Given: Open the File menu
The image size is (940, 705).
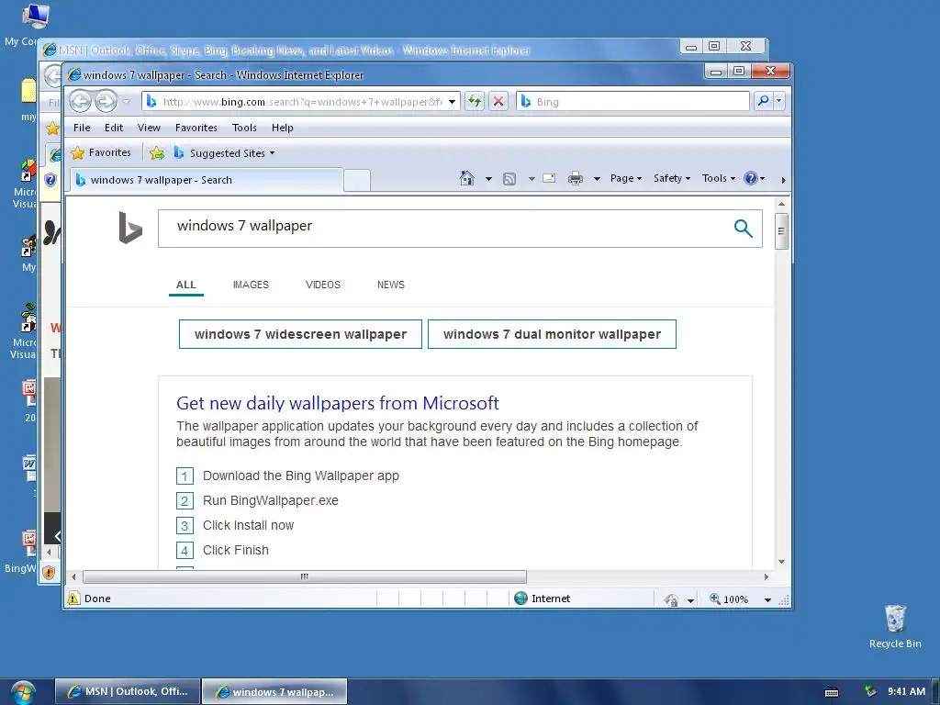Looking at the screenshot, I should (82, 128).
